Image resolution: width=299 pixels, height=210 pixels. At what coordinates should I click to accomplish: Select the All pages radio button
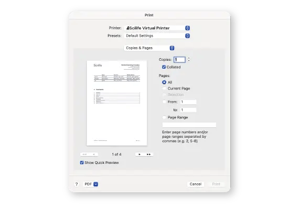point(164,82)
